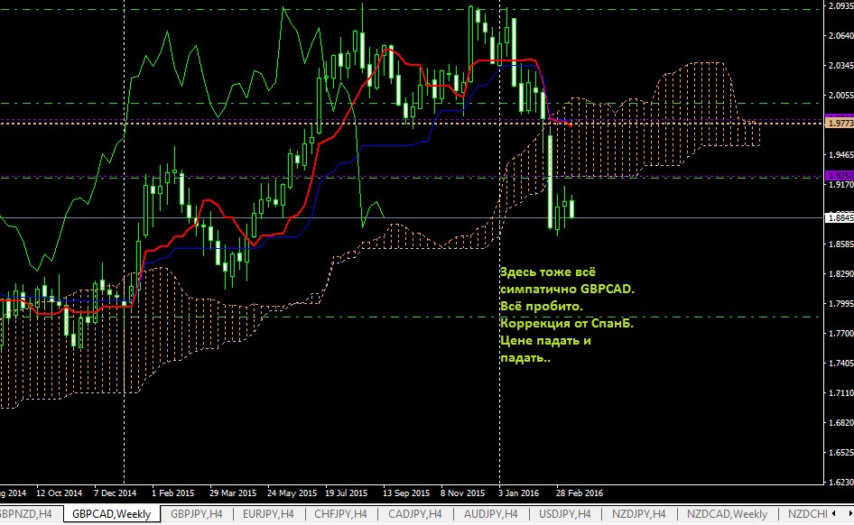This screenshot has height=525, width=854.
Task: Click the 2.0345 value on the price scale
Action: pyautogui.click(x=841, y=66)
